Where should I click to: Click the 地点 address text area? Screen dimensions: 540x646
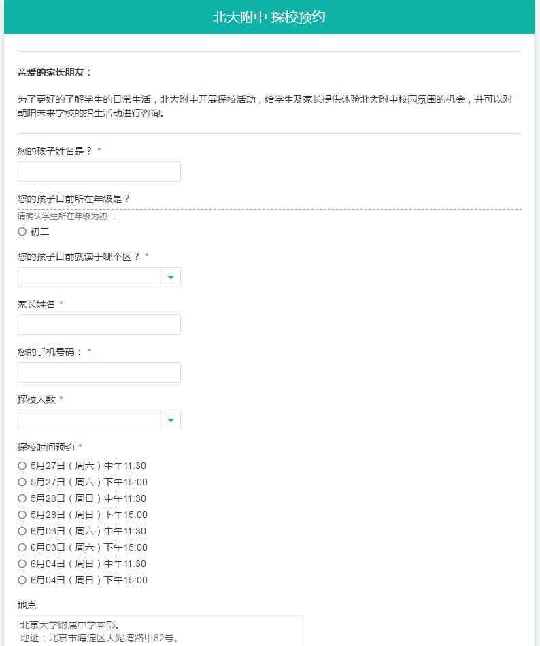(x=160, y=631)
